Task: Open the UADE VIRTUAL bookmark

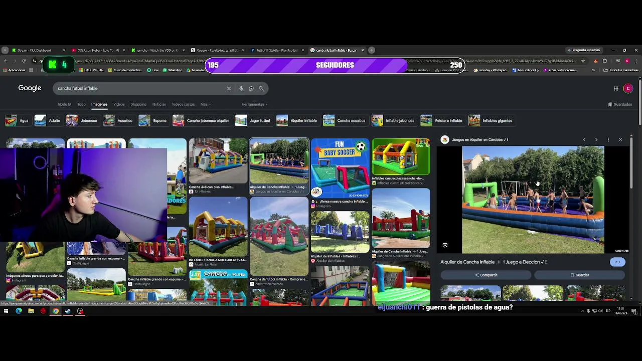Action: (x=91, y=70)
